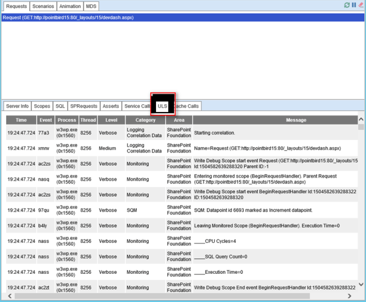
Task: Select 'Write Debug Scope End event' message
Action: [275, 287]
